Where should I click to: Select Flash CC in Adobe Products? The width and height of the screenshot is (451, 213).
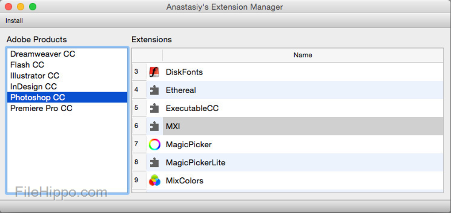point(67,65)
